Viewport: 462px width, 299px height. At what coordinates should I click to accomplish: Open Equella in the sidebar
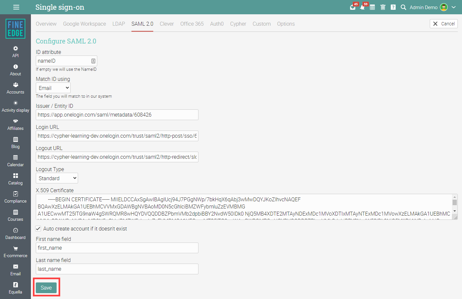15,288
